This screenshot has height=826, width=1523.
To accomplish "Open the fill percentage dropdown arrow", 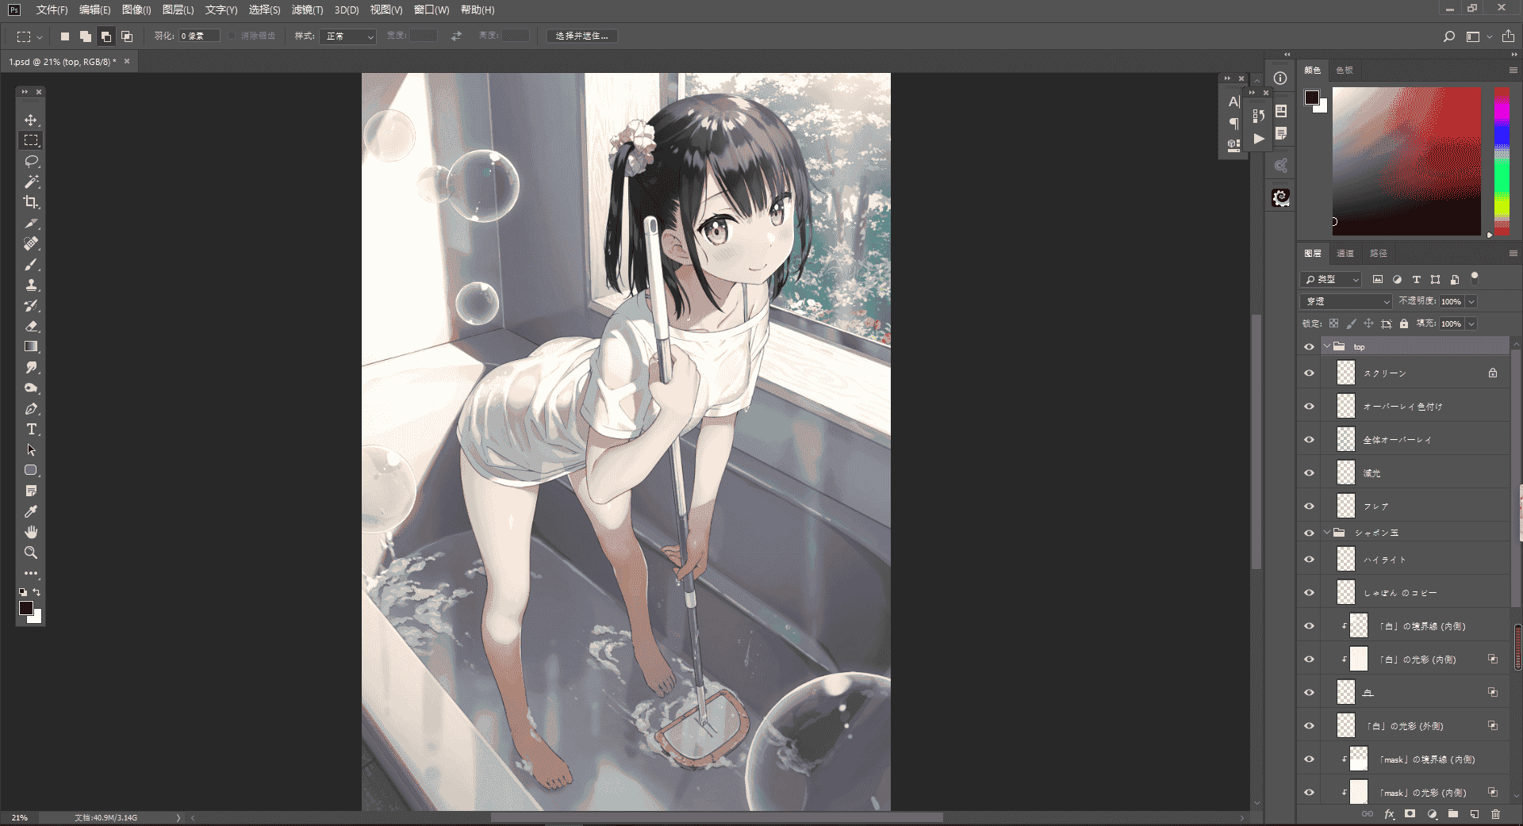I will (1471, 323).
